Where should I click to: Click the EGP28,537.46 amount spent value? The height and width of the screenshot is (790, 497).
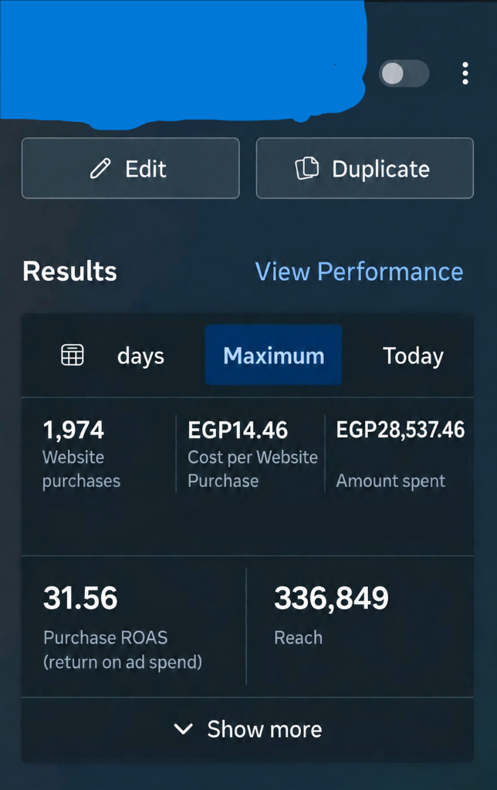[x=401, y=430]
